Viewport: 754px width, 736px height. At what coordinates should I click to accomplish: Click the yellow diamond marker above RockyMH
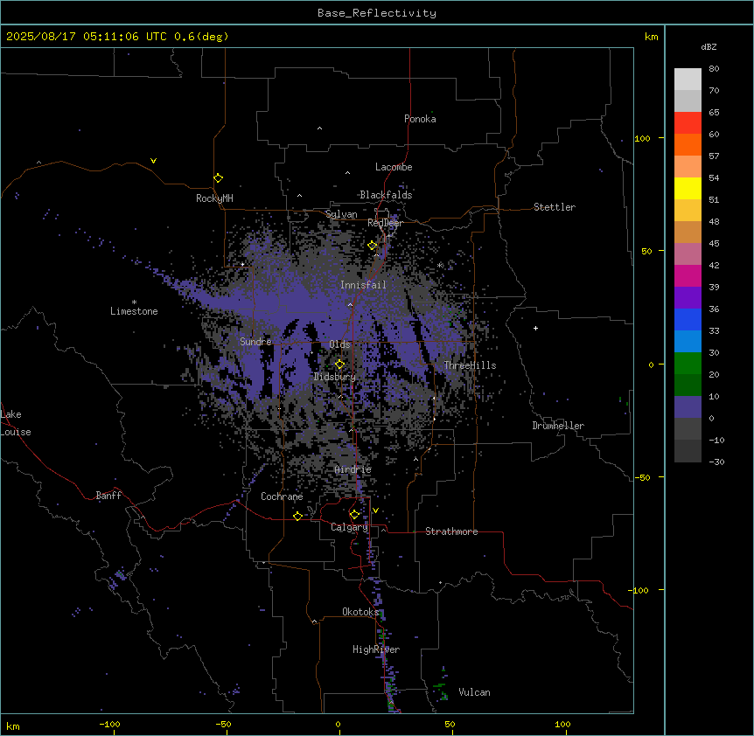(218, 178)
